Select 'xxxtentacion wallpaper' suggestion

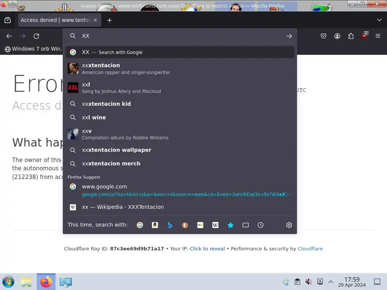(x=180, y=150)
